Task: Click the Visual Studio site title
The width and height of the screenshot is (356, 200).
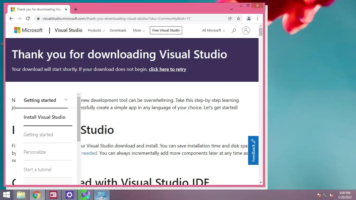Action: (69, 30)
